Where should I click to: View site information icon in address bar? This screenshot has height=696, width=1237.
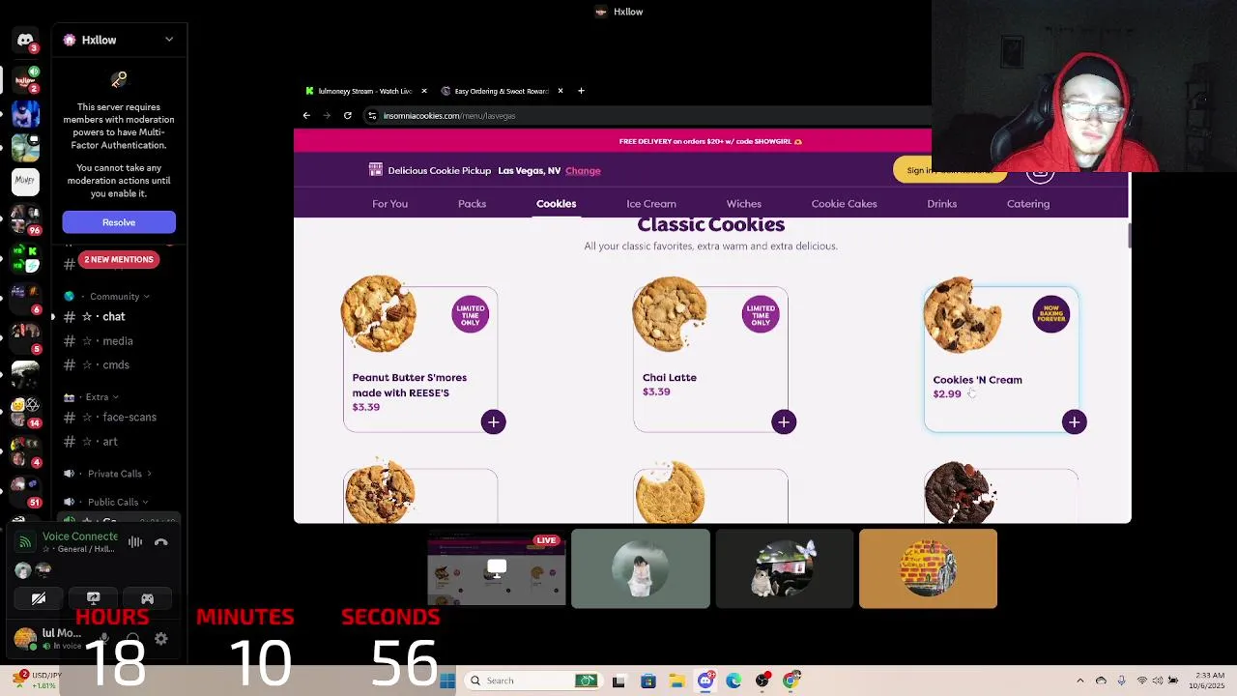372,116
